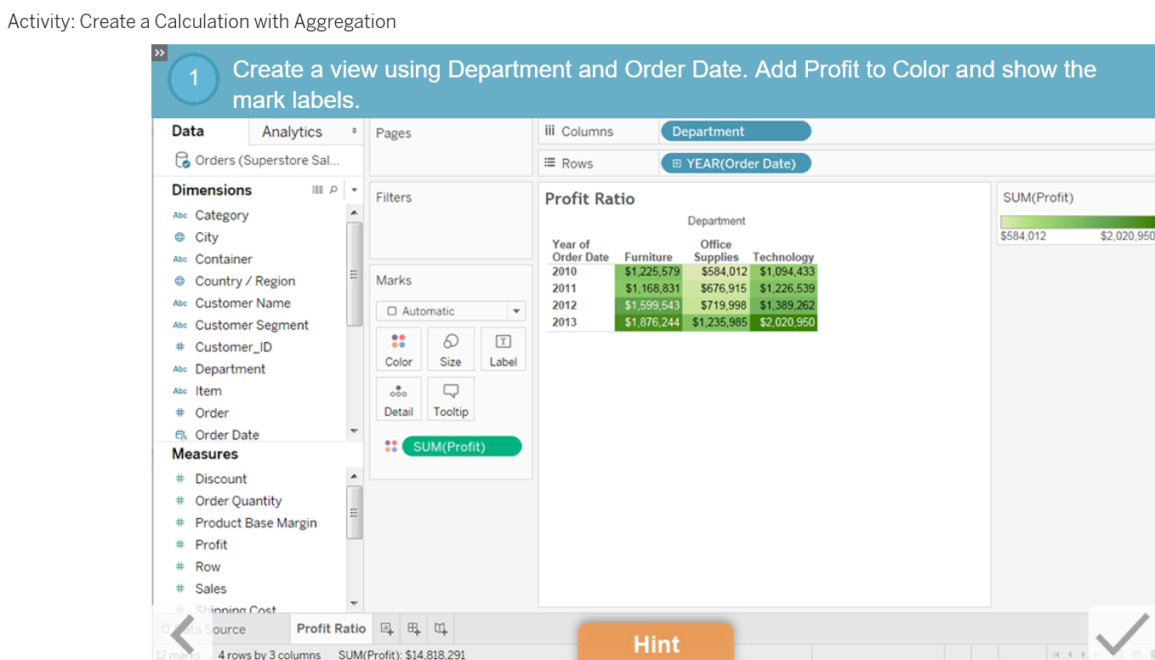This screenshot has height=660, width=1155.
Task: Click the globe icon beside City
Action: pos(179,237)
